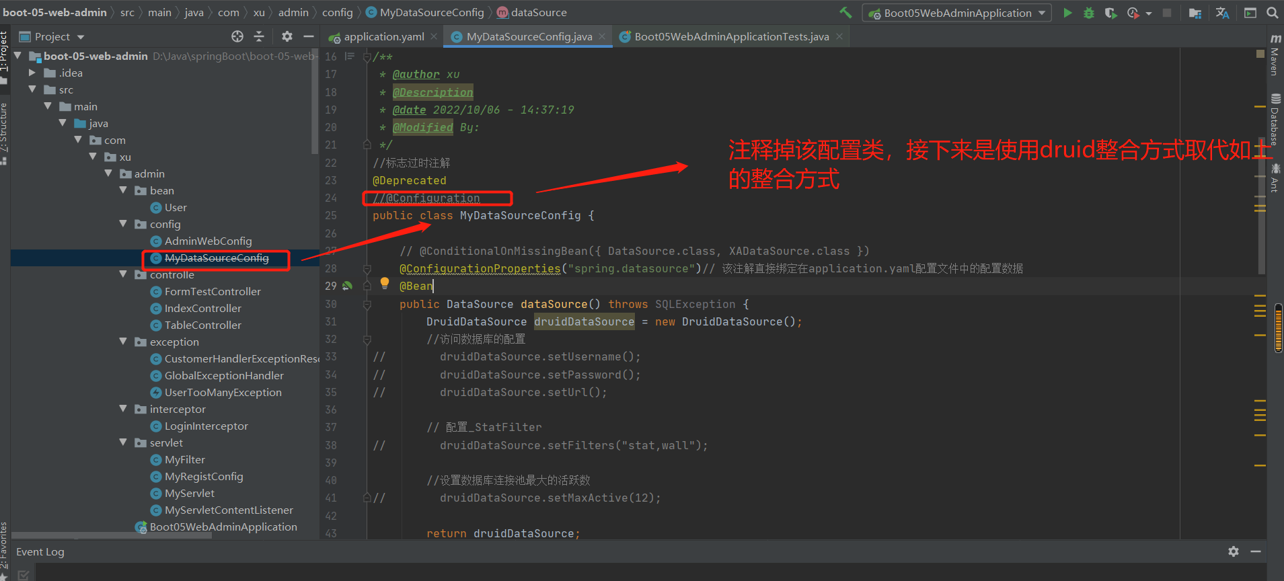Collapse all in the Project panel
The height and width of the screenshot is (581, 1284).
click(259, 36)
